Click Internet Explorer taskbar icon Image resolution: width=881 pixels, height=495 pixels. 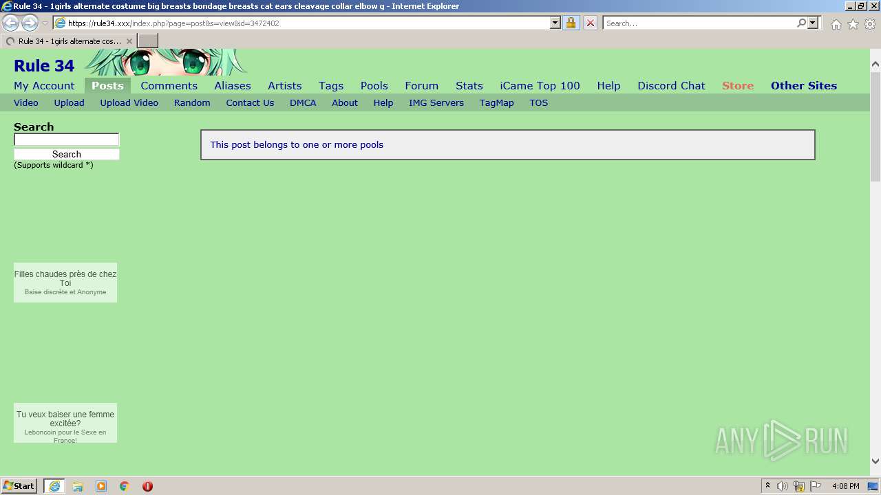click(54, 486)
